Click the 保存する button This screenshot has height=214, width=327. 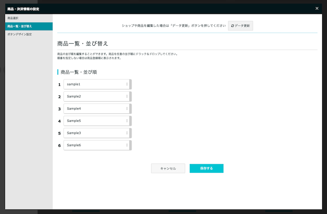click(x=206, y=168)
